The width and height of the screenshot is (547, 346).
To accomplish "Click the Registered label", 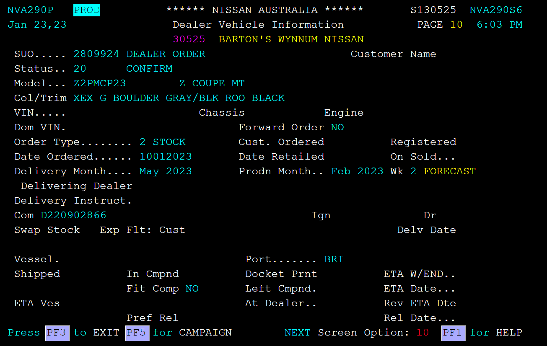I will tap(423, 142).
